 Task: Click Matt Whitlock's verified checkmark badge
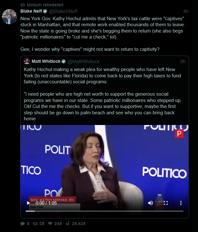coord(64,62)
